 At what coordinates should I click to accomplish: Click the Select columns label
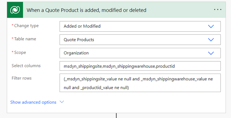[26, 66]
